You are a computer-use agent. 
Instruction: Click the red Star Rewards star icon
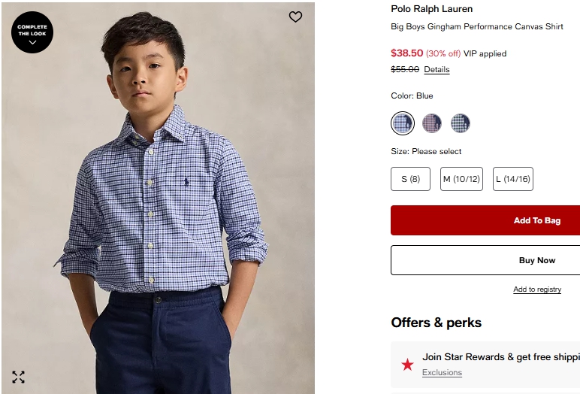(407, 365)
